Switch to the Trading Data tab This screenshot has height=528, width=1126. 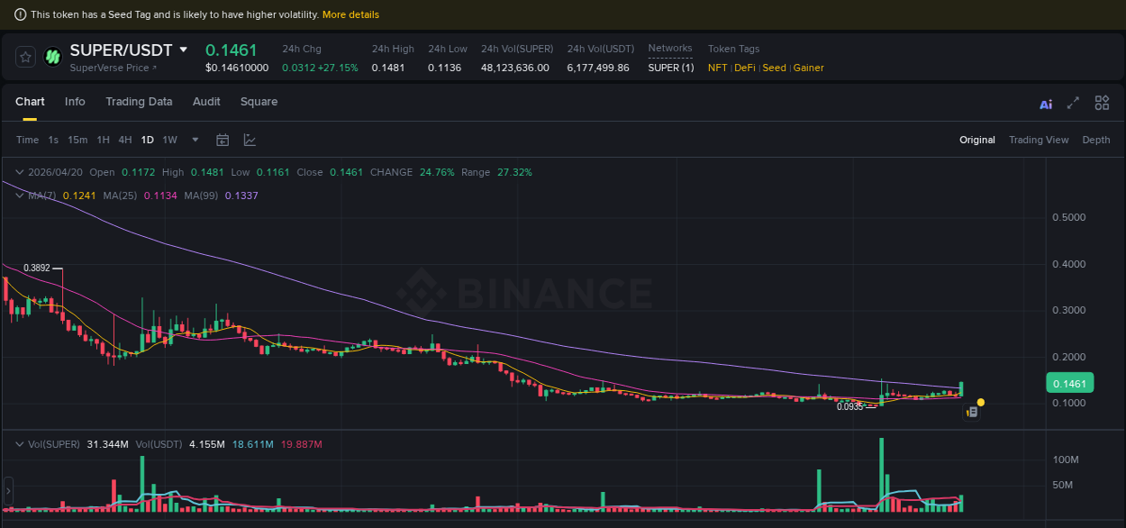[x=139, y=102]
